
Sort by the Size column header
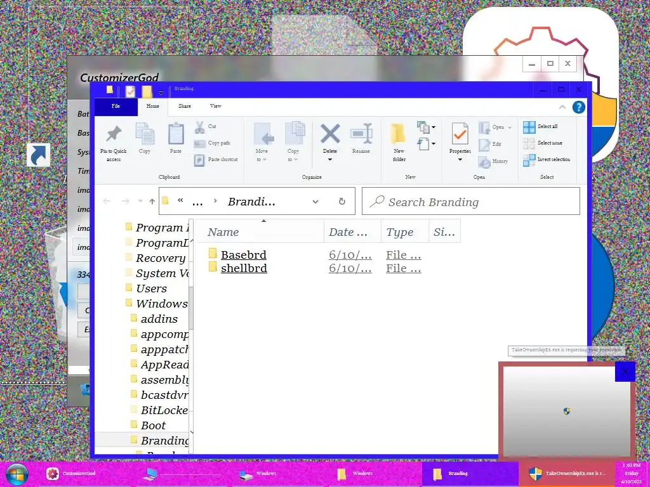[444, 232]
